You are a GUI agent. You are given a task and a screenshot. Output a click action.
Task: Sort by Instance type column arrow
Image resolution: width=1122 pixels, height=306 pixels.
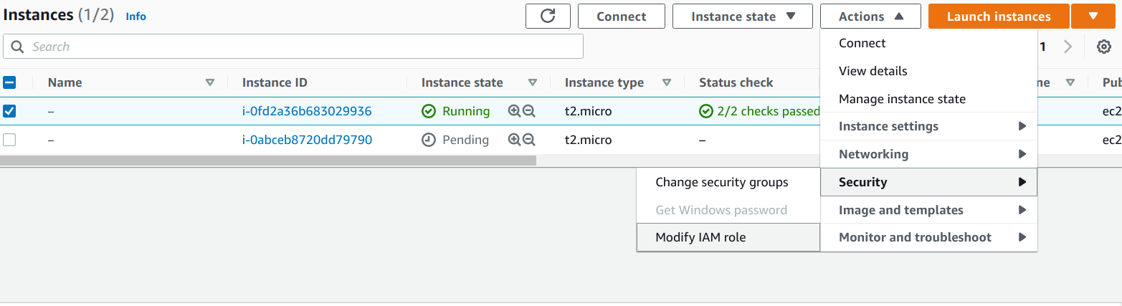667,82
